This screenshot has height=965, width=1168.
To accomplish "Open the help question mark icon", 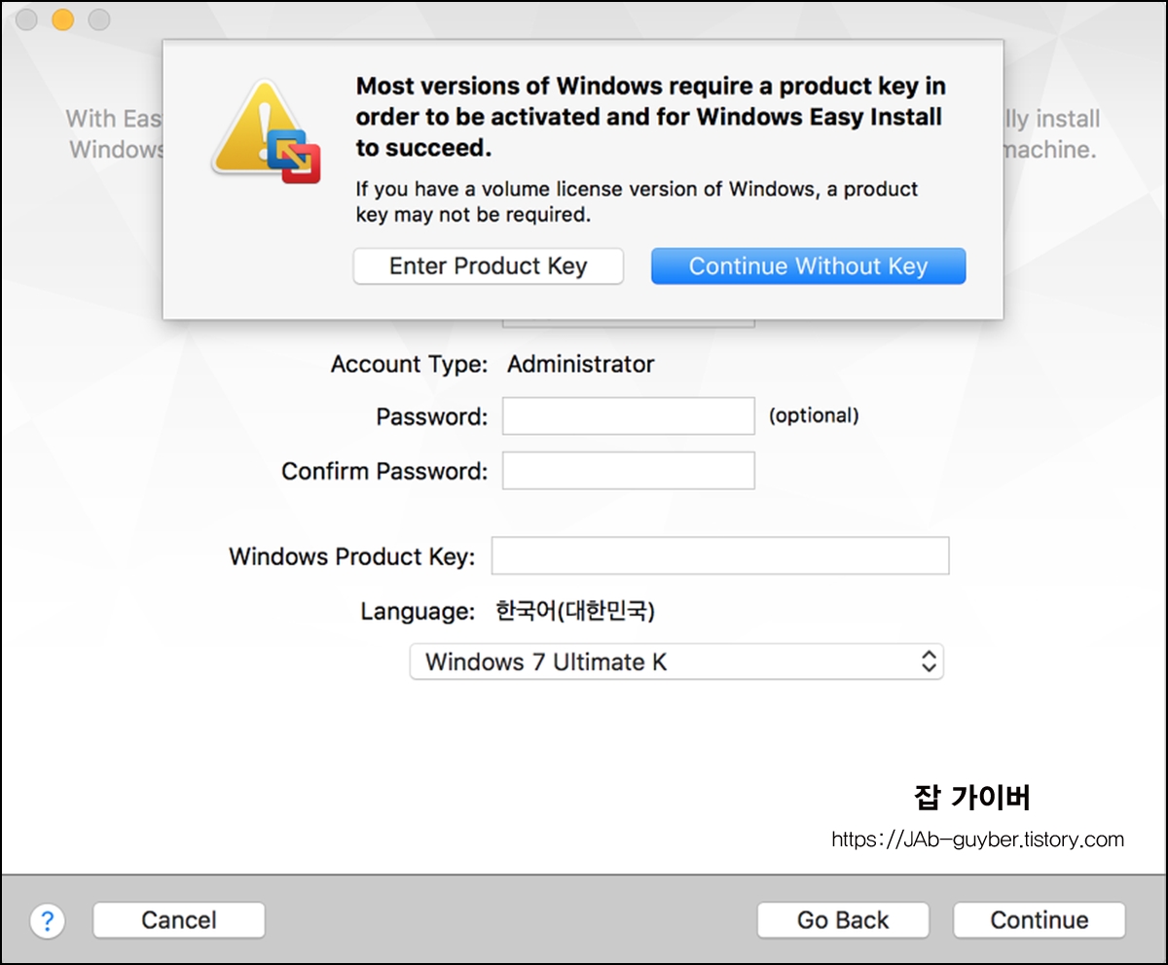I will 48,920.
